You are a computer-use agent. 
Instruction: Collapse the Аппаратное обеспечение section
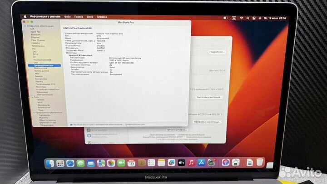(x=25, y=26)
